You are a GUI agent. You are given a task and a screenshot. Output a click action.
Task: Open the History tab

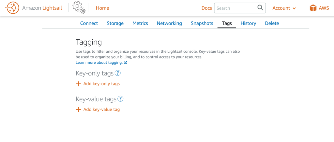click(x=248, y=23)
